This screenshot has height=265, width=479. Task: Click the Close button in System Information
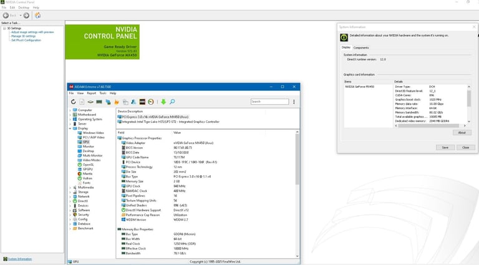[465, 147]
